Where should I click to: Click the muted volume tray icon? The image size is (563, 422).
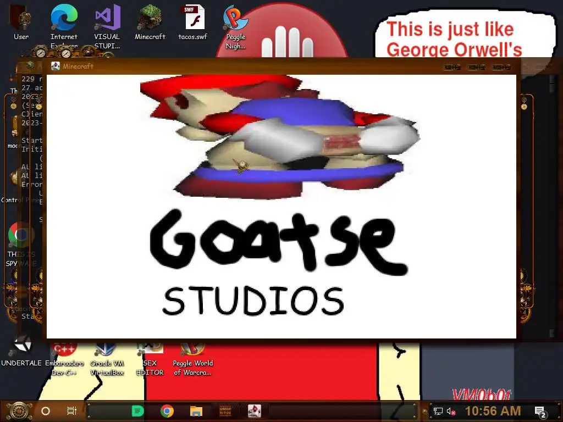451,411
